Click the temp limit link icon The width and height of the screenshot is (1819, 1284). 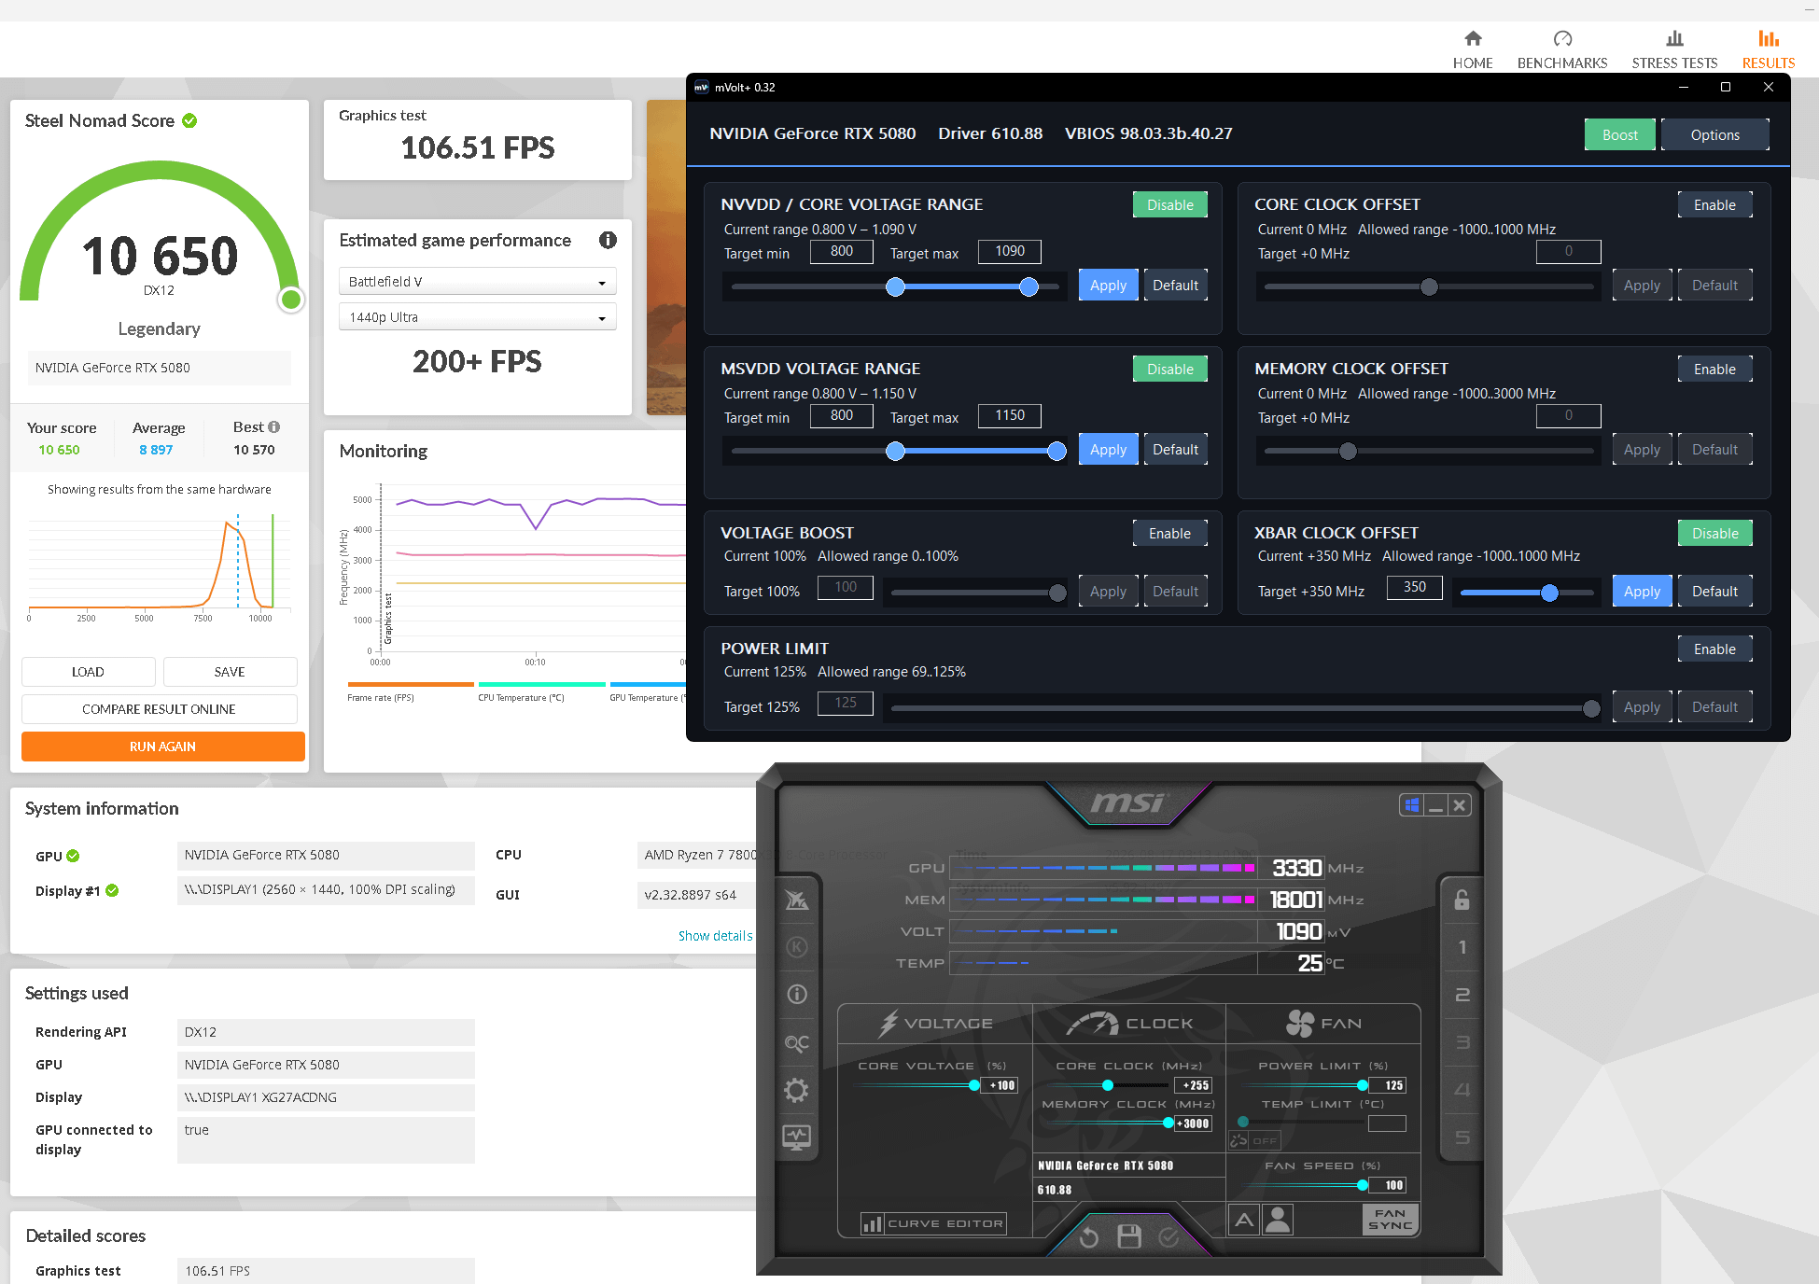1238,1140
